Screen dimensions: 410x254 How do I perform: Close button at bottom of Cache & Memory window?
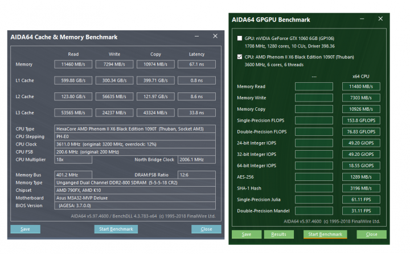(206, 229)
